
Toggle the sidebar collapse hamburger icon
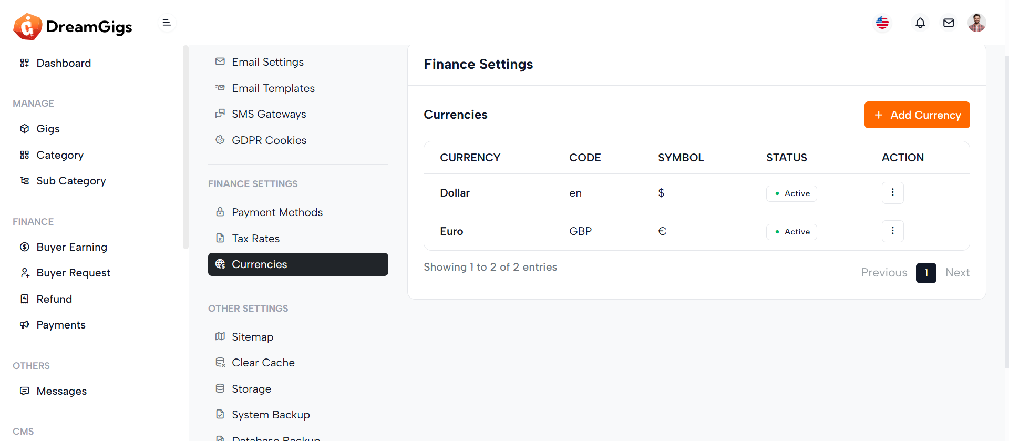pos(167,23)
